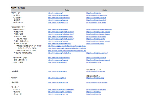Open link ending in /website/design/

[x=60, y=37]
